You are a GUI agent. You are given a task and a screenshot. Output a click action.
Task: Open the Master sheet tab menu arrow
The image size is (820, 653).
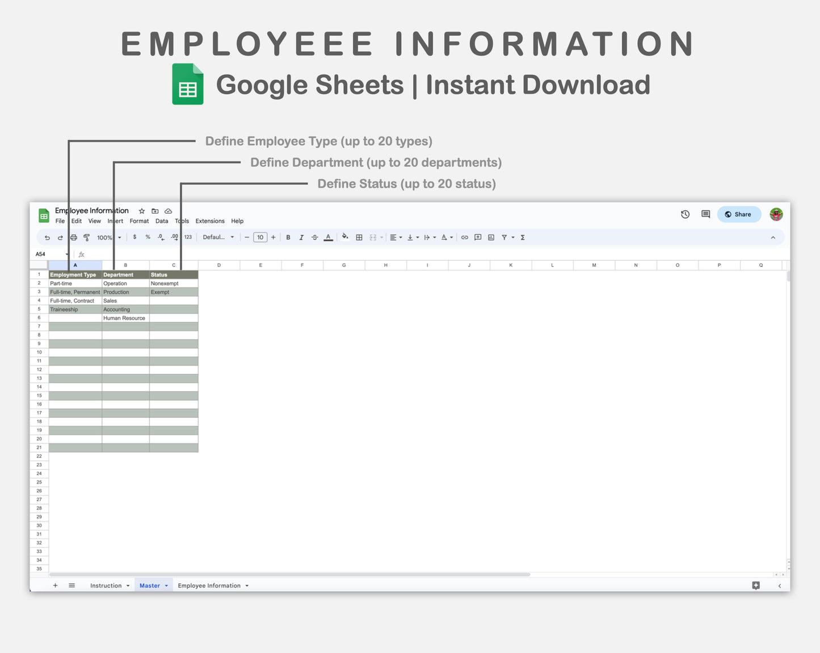tap(165, 585)
